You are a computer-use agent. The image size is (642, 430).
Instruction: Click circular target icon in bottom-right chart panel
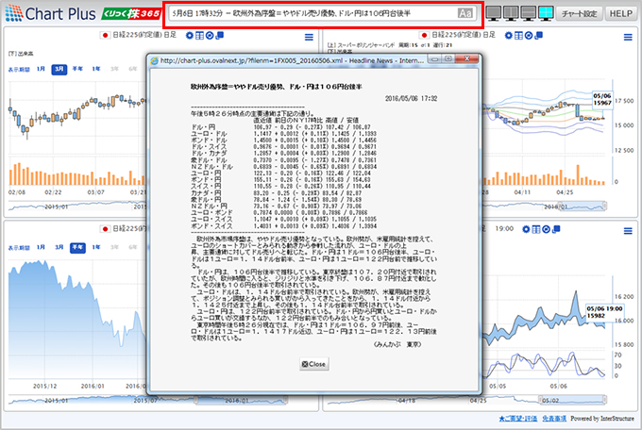546,229
